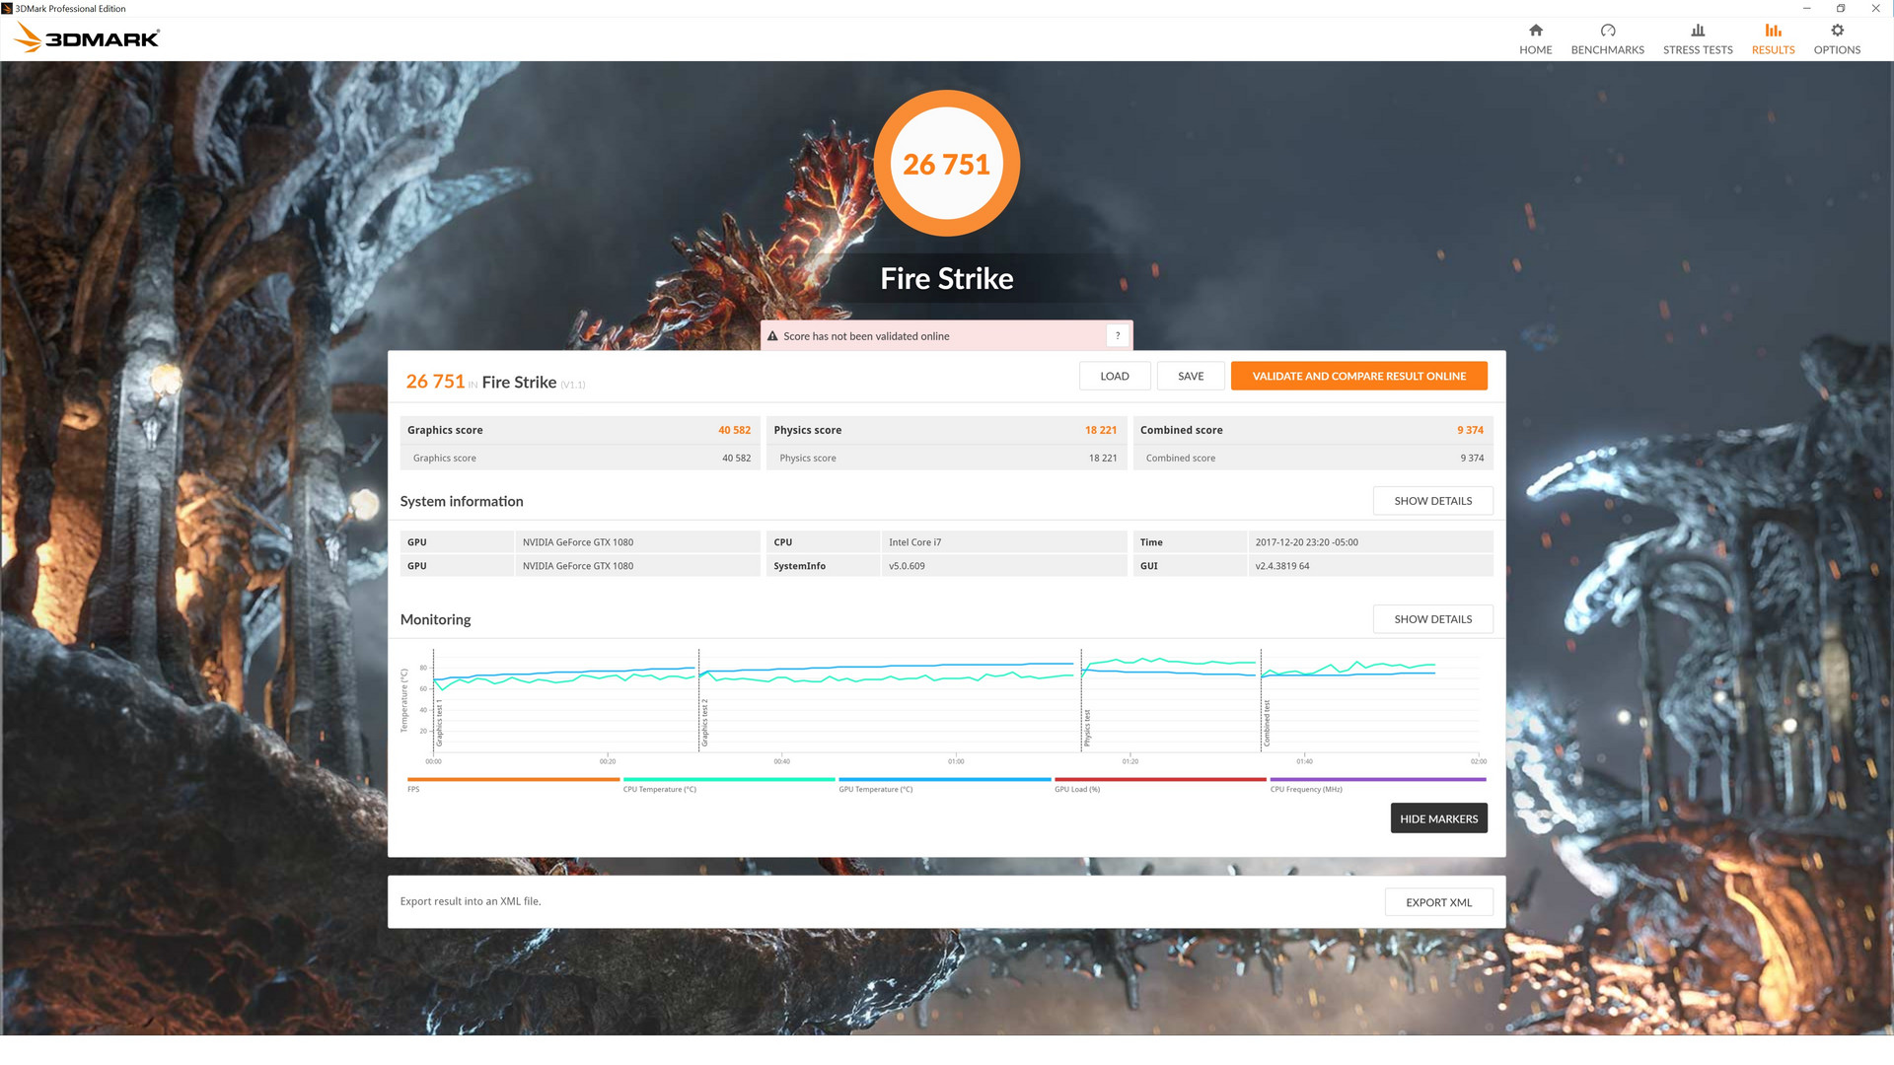This screenshot has height=1065, width=1894.
Task: Show details for Monitoring section
Action: coord(1432,619)
